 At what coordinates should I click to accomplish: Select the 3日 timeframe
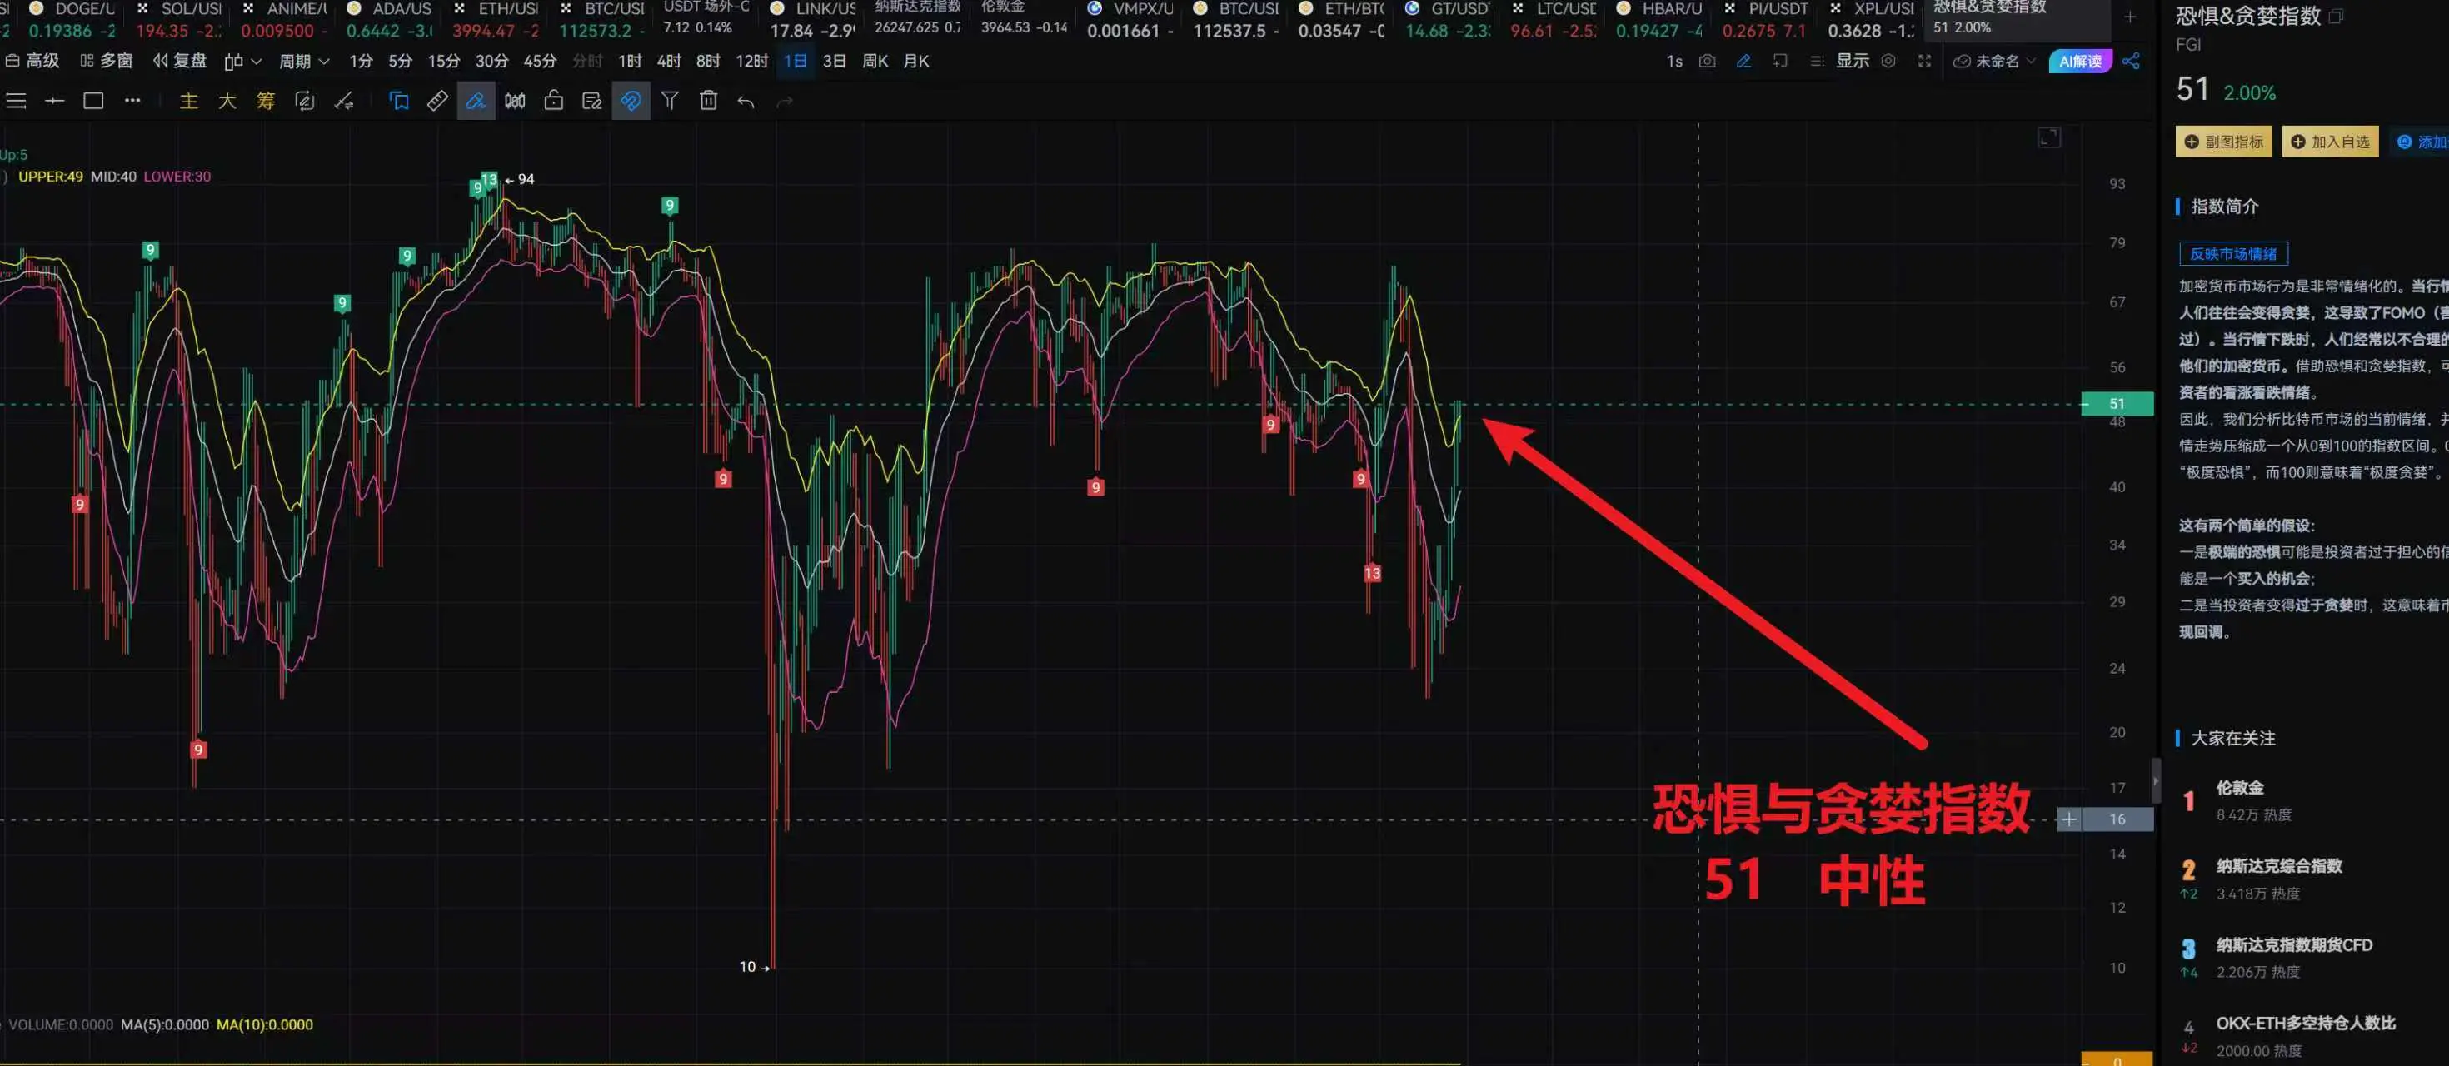point(834,61)
